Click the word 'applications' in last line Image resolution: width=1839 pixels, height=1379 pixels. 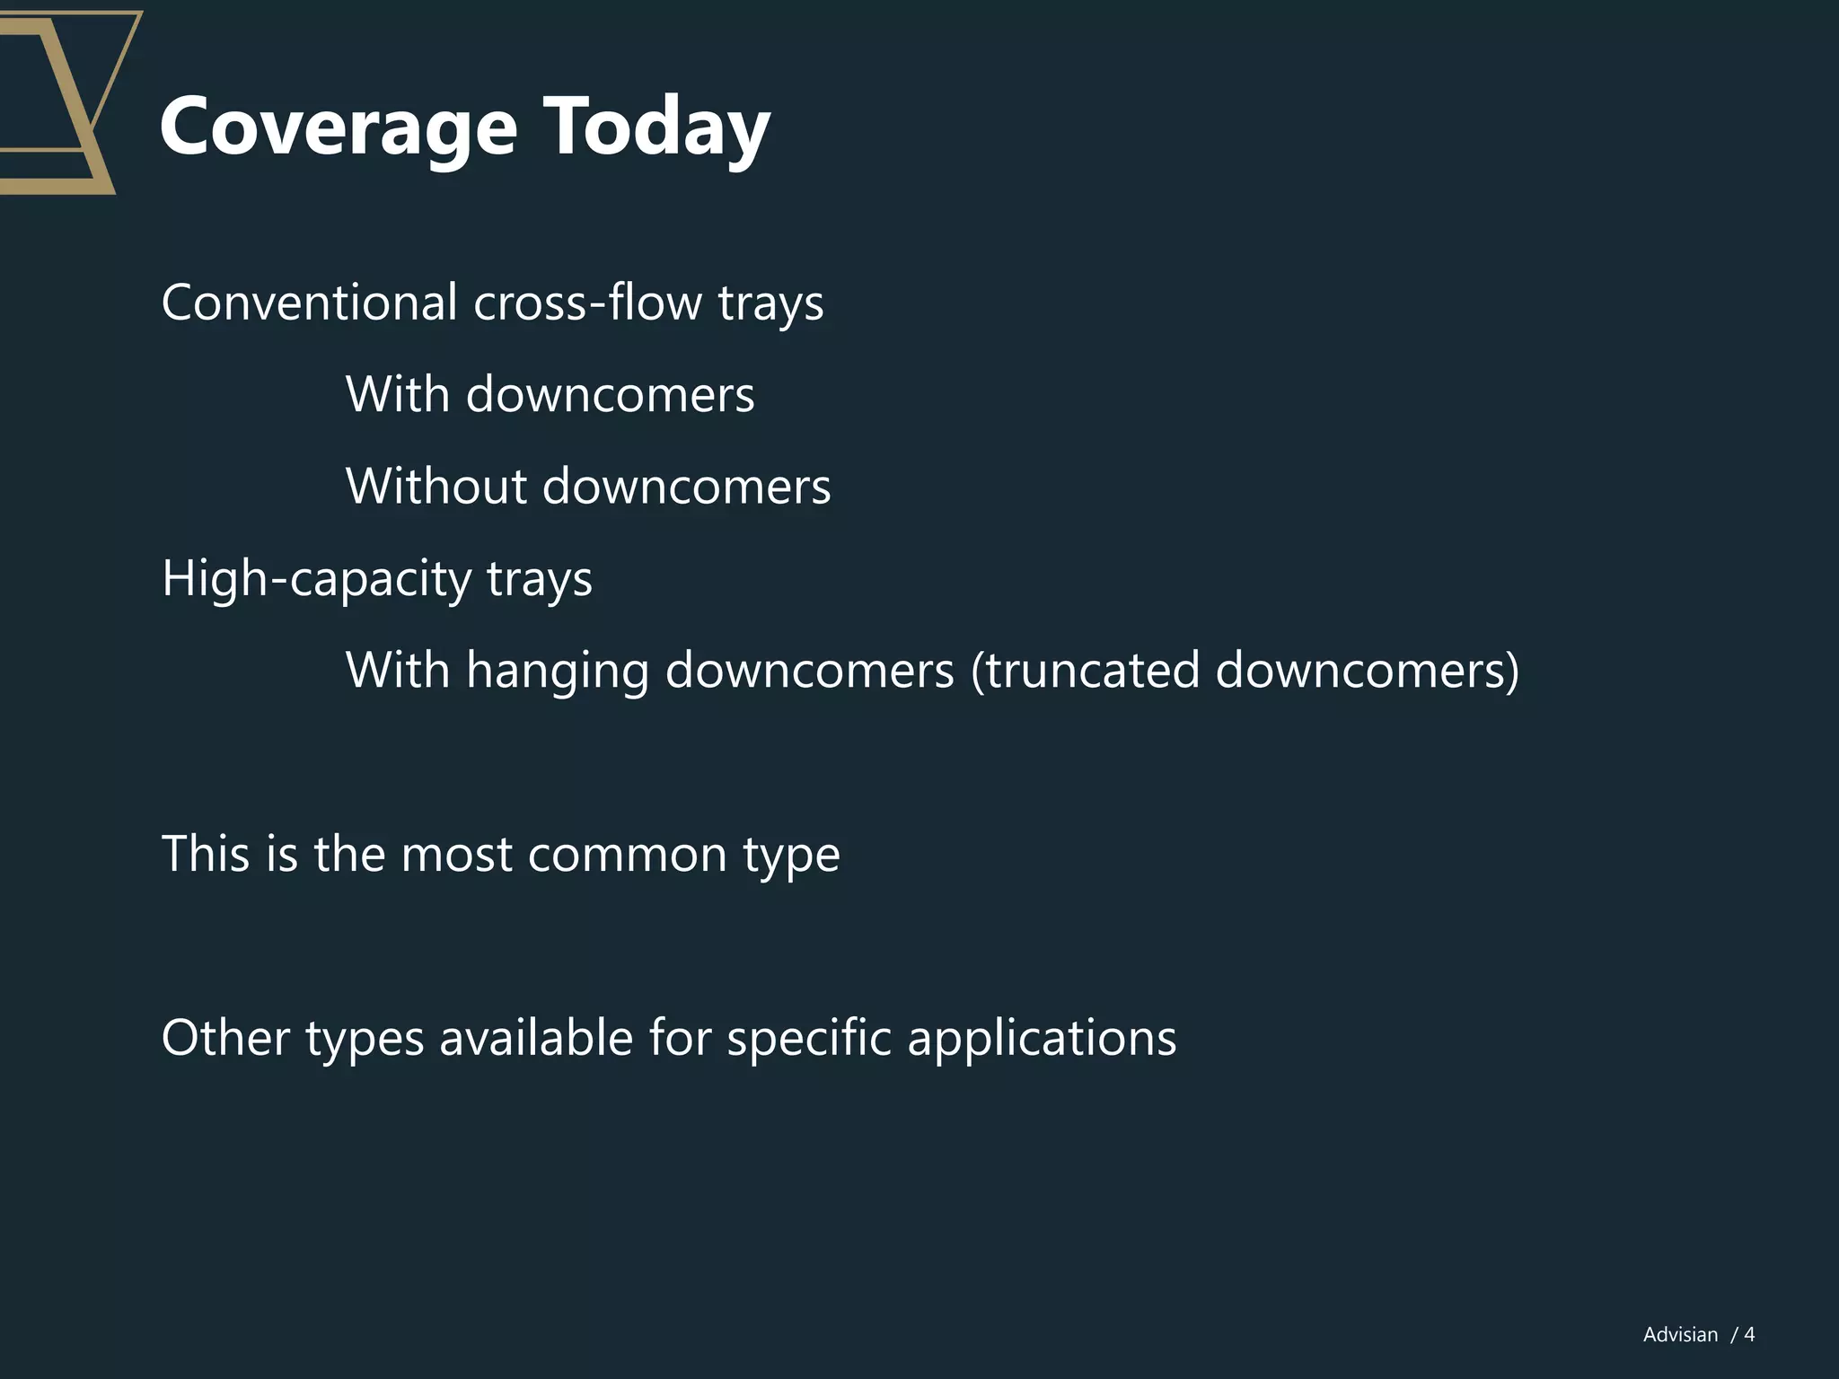click(1042, 1038)
